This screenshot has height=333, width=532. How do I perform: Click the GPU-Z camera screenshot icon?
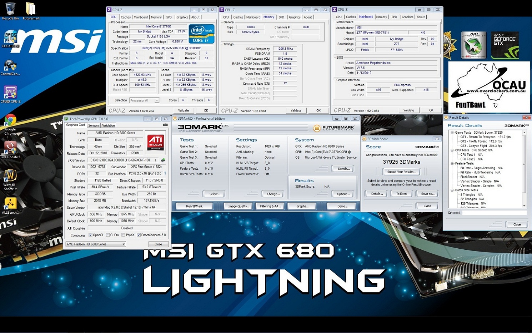[x=165, y=125]
